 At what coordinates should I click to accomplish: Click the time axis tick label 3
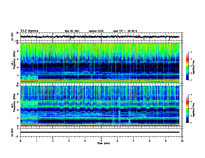pos(69,141)
